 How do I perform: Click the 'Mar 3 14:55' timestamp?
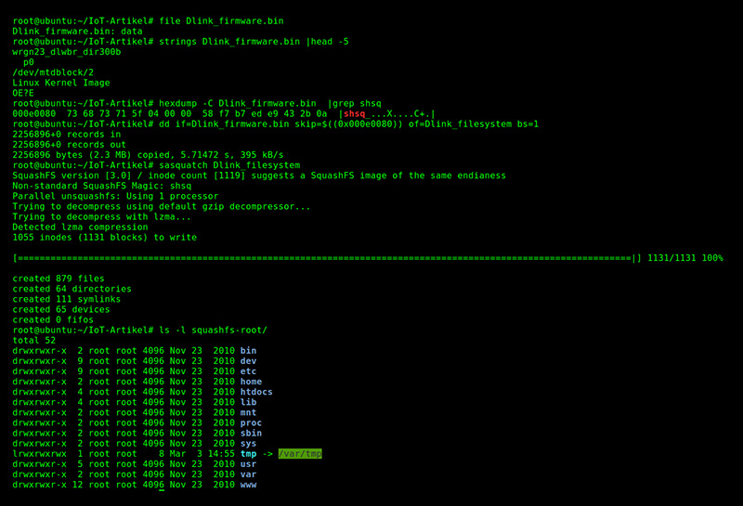[202, 454]
